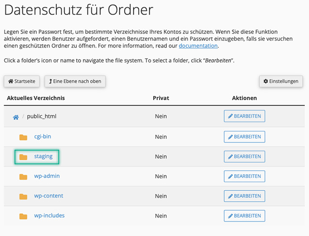The height and width of the screenshot is (236, 309).
Task: Edit the wp-includes folder protection
Action: tap(244, 216)
